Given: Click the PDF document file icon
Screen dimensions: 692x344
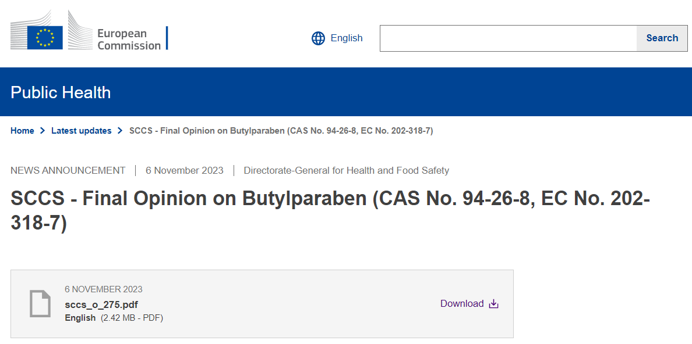Looking at the screenshot, I should (40, 303).
